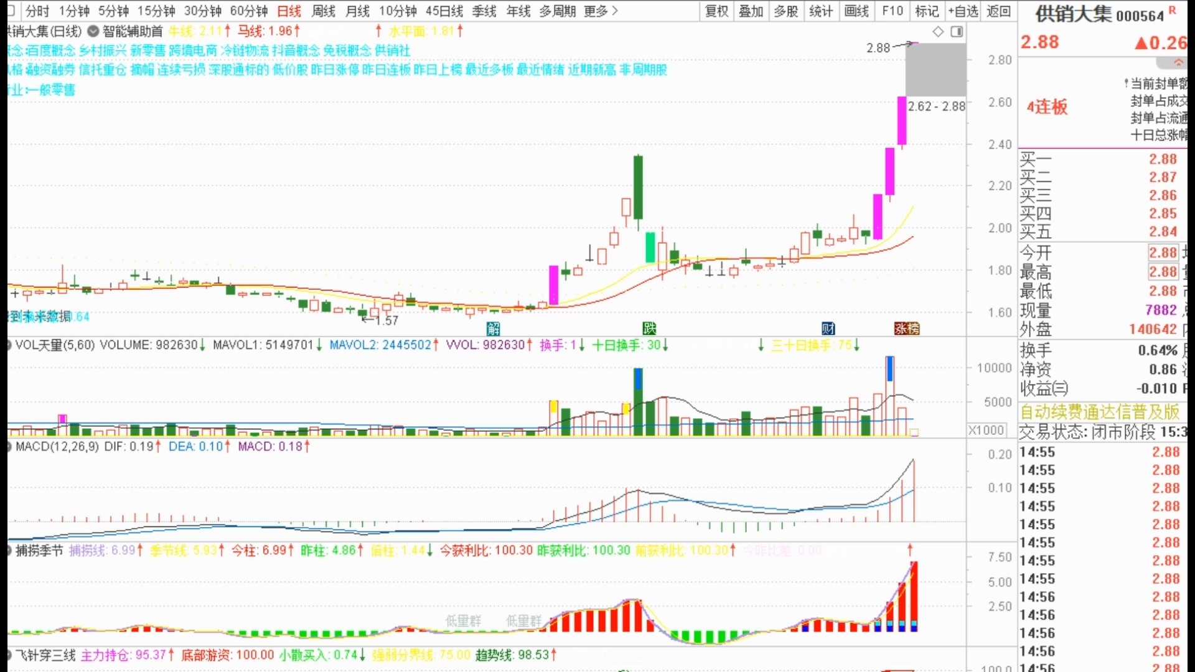1195x672 pixels.
Task: Click the 涨榜 marker below the chart
Action: [x=907, y=329]
